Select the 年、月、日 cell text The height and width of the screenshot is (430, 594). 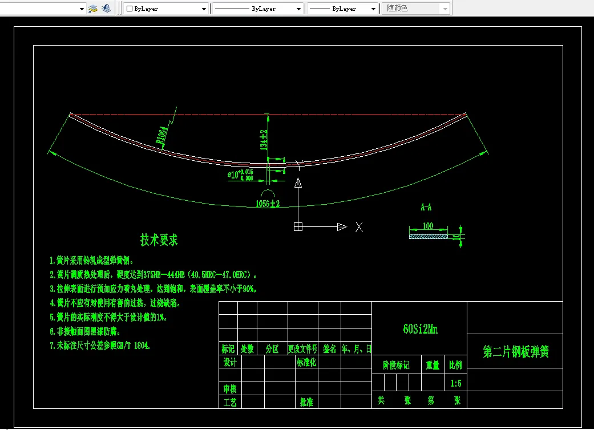click(356, 348)
